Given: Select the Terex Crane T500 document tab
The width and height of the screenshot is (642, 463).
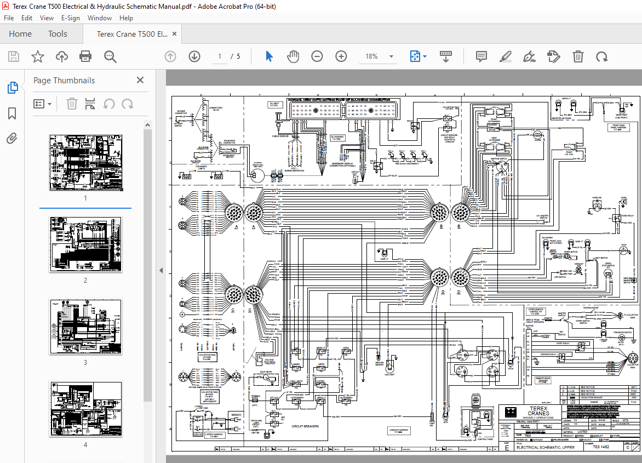Looking at the screenshot, I should click(x=132, y=34).
